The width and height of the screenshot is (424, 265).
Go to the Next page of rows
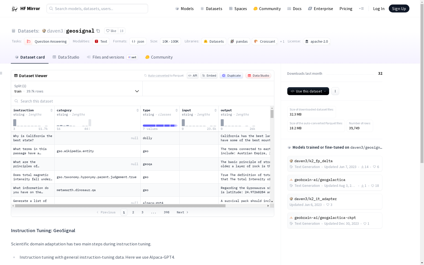pos(182,212)
